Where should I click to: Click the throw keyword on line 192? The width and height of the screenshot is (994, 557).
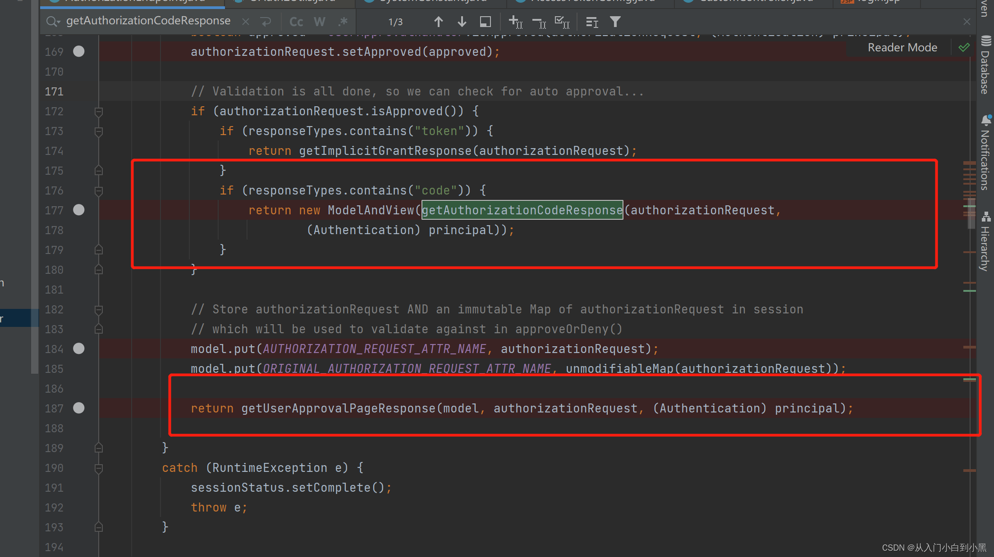pos(209,507)
